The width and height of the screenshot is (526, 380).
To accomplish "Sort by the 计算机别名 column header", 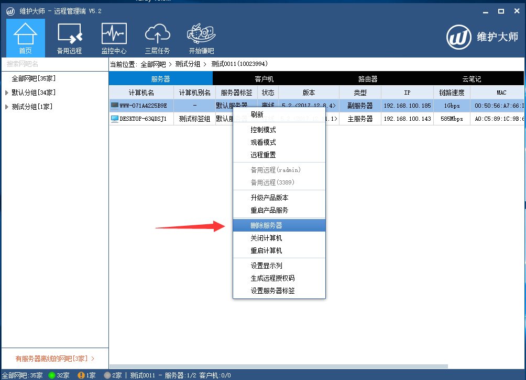I will [194, 93].
